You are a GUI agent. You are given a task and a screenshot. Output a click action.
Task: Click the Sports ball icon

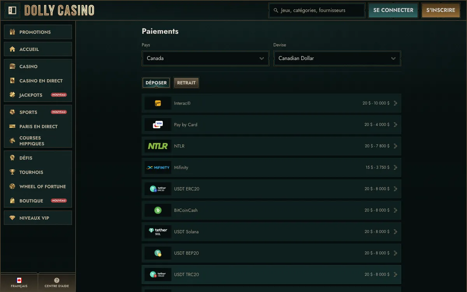coord(12,112)
